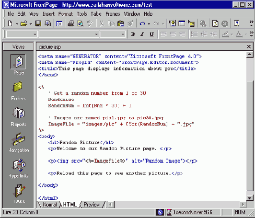
Task: Expand the Style dropdown box
Action: coord(22,34)
